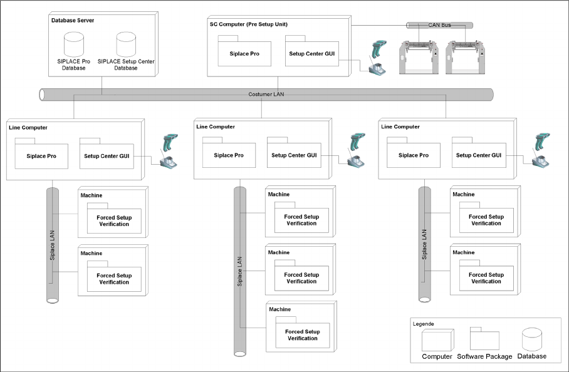Select the SIPLACE Setup Center Database cylinder

[126, 44]
